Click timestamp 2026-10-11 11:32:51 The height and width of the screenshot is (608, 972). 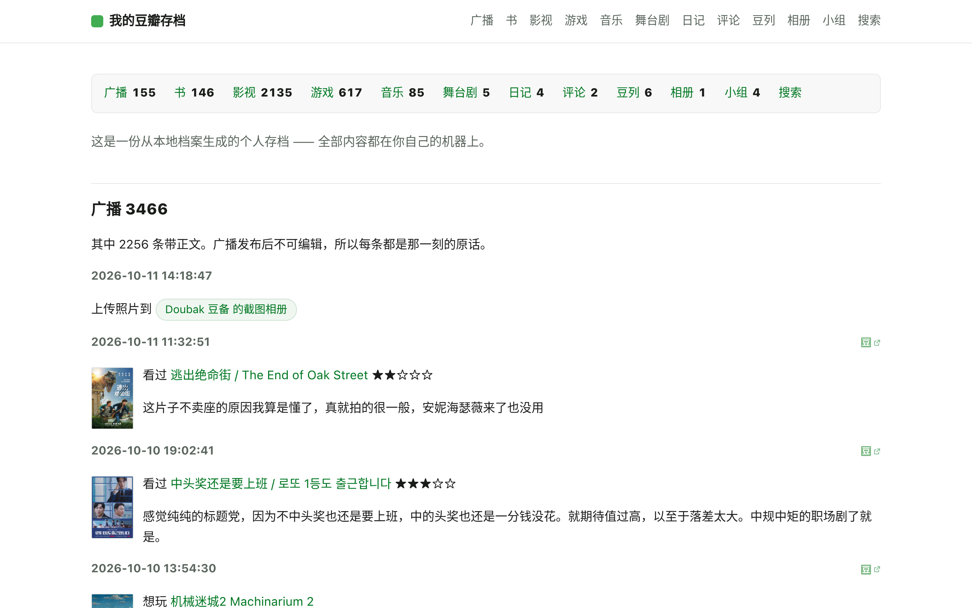[x=151, y=342]
